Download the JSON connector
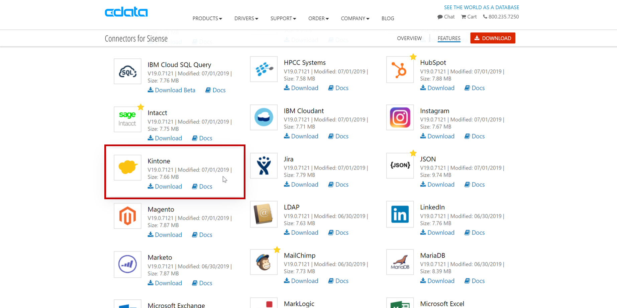This screenshot has height=308, width=617. coord(437,185)
